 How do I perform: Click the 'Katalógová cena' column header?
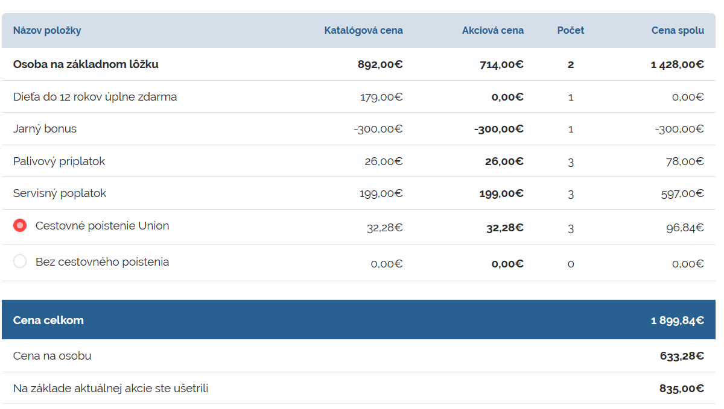point(363,31)
